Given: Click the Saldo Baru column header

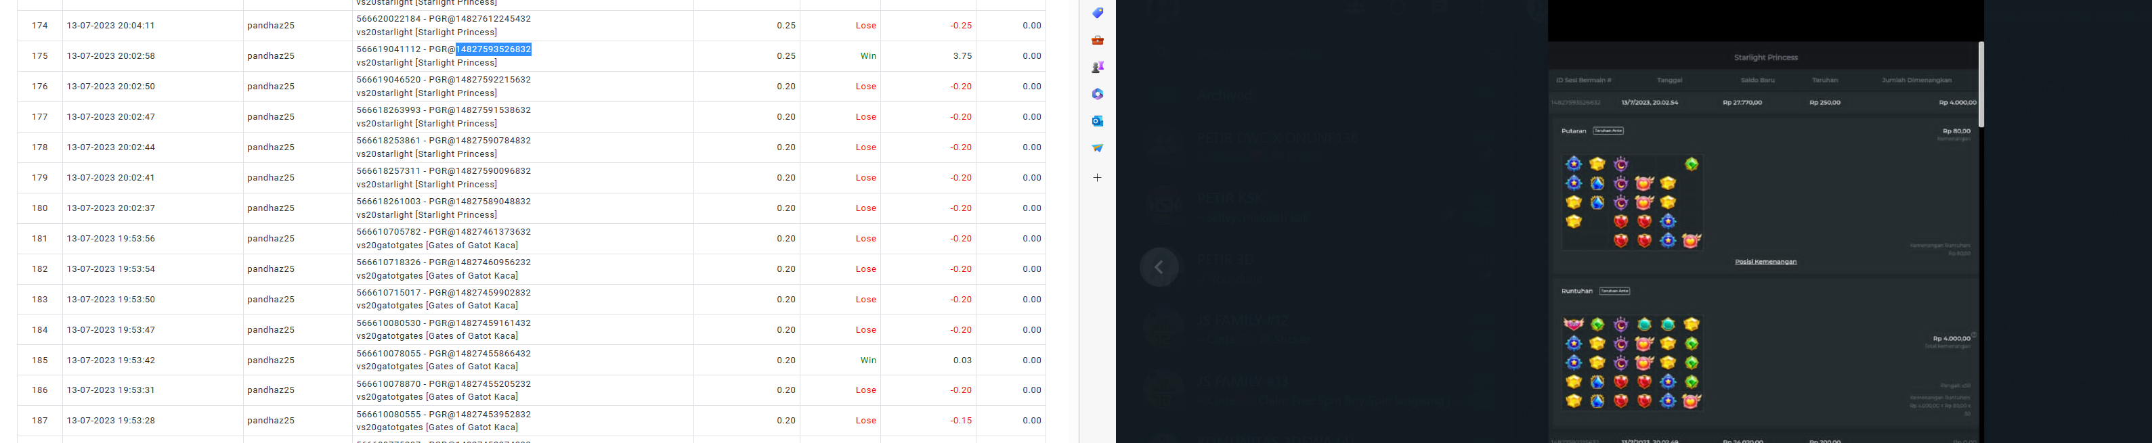Looking at the screenshot, I should [x=1757, y=80].
